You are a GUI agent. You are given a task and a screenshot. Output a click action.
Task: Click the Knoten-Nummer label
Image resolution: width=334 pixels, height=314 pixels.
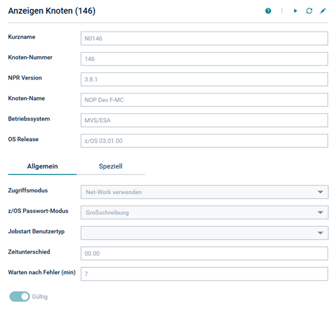pos(30,57)
